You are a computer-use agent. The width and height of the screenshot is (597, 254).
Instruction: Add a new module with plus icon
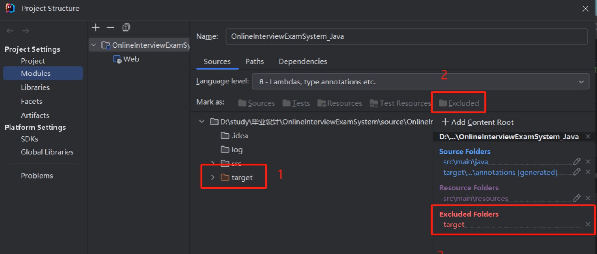[x=95, y=28]
